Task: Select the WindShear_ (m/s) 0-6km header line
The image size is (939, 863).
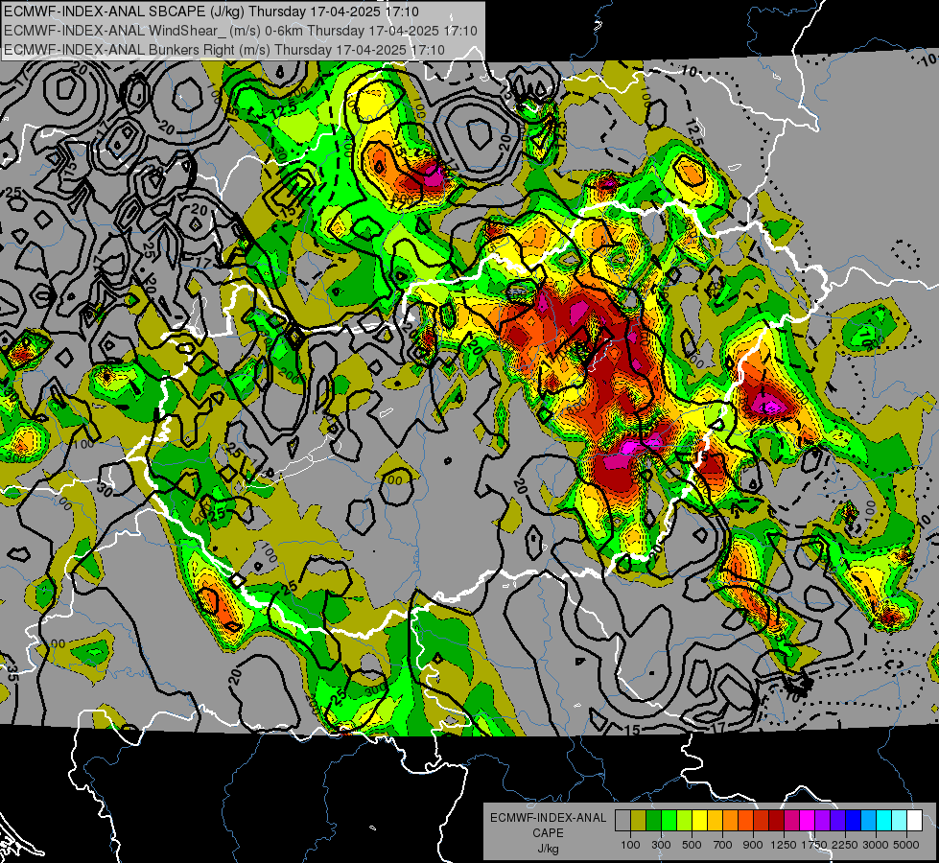Action: pyautogui.click(x=241, y=31)
